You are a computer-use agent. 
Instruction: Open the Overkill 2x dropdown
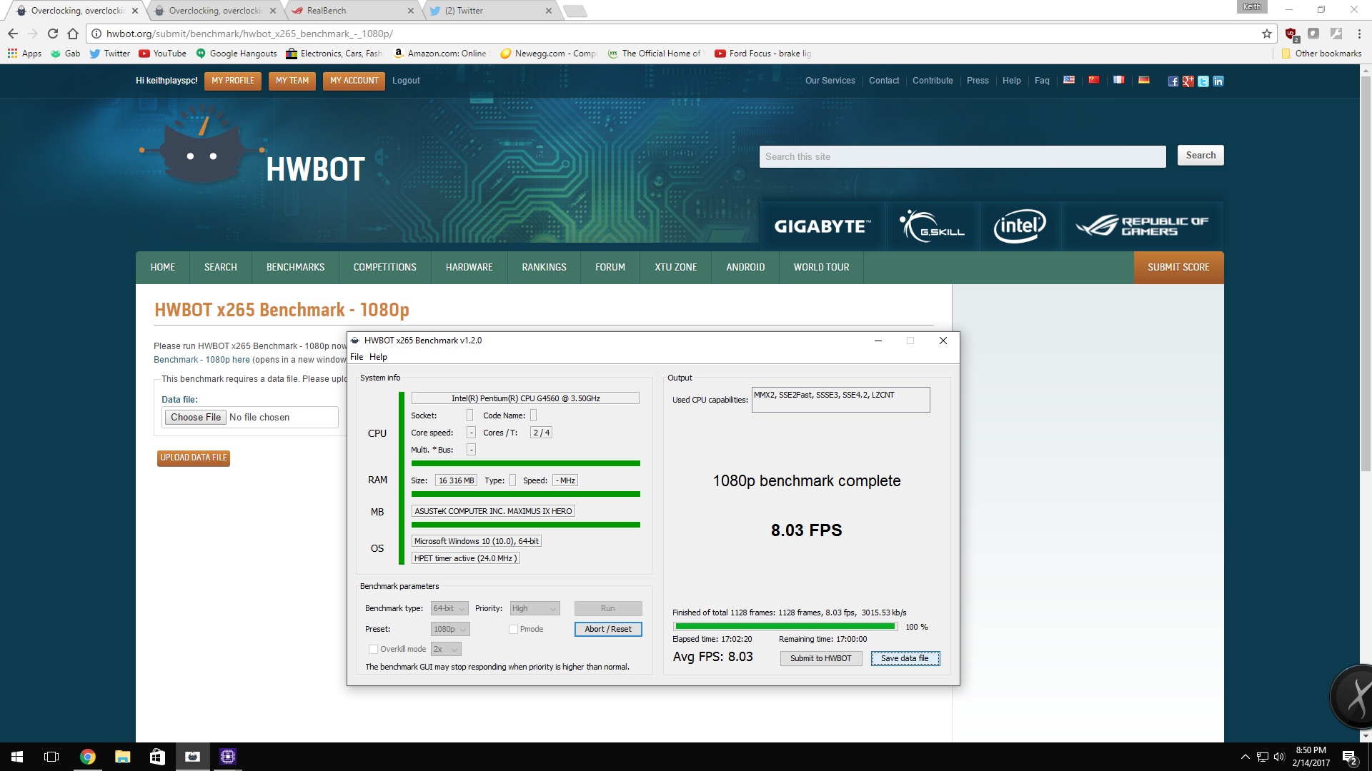coord(446,649)
